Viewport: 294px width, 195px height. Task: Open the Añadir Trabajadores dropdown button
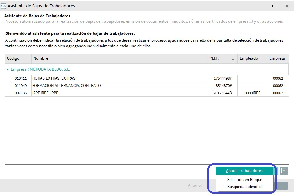[x=244, y=171]
